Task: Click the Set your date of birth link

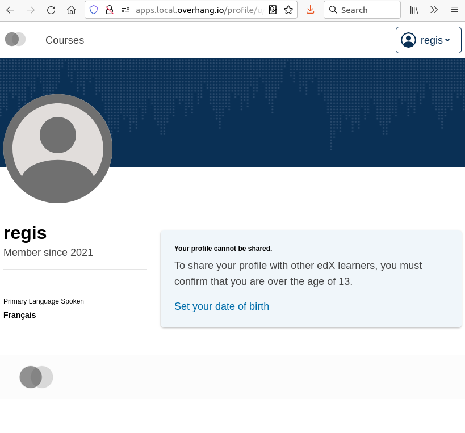Action: coord(221,306)
